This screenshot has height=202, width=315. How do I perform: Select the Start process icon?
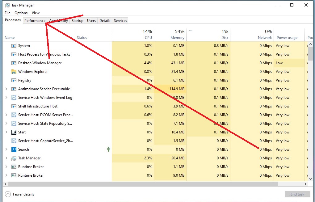tap(14, 132)
